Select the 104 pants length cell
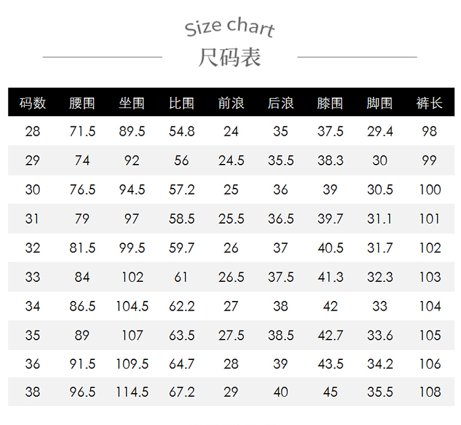This screenshot has width=461, height=425. (430, 306)
